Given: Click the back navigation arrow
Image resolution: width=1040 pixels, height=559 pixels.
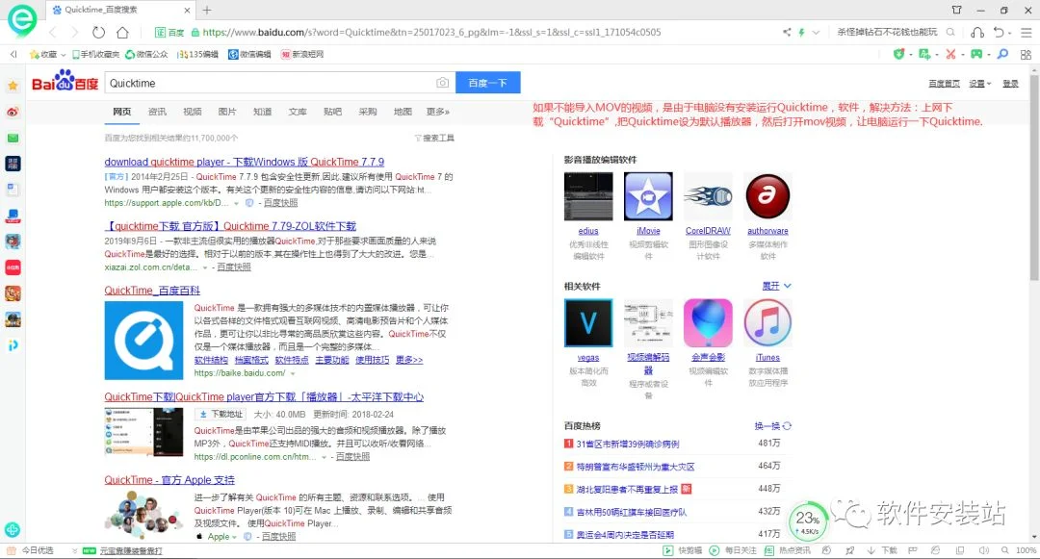Looking at the screenshot, I should [52, 32].
